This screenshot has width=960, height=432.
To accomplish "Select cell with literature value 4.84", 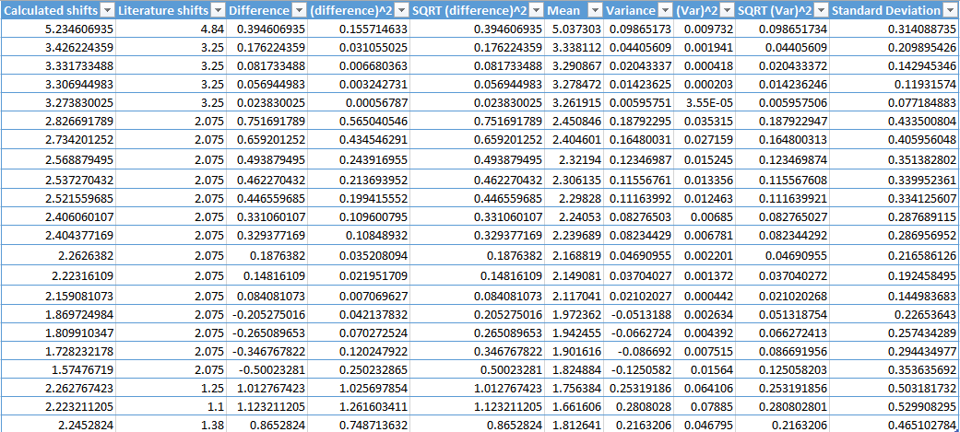I will (171, 29).
